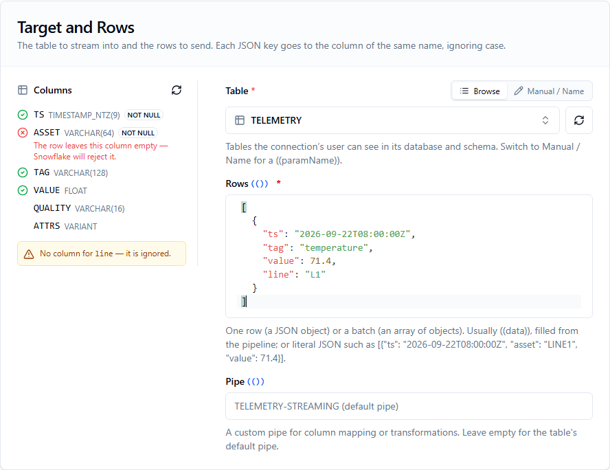Click the closing bracket line in editor
Screen dimensions: 610x470
tap(409, 302)
